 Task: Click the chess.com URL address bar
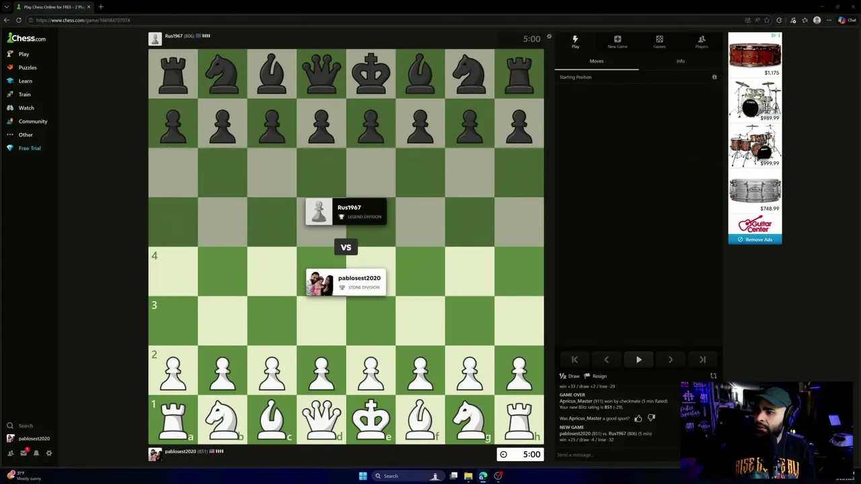tap(383, 20)
